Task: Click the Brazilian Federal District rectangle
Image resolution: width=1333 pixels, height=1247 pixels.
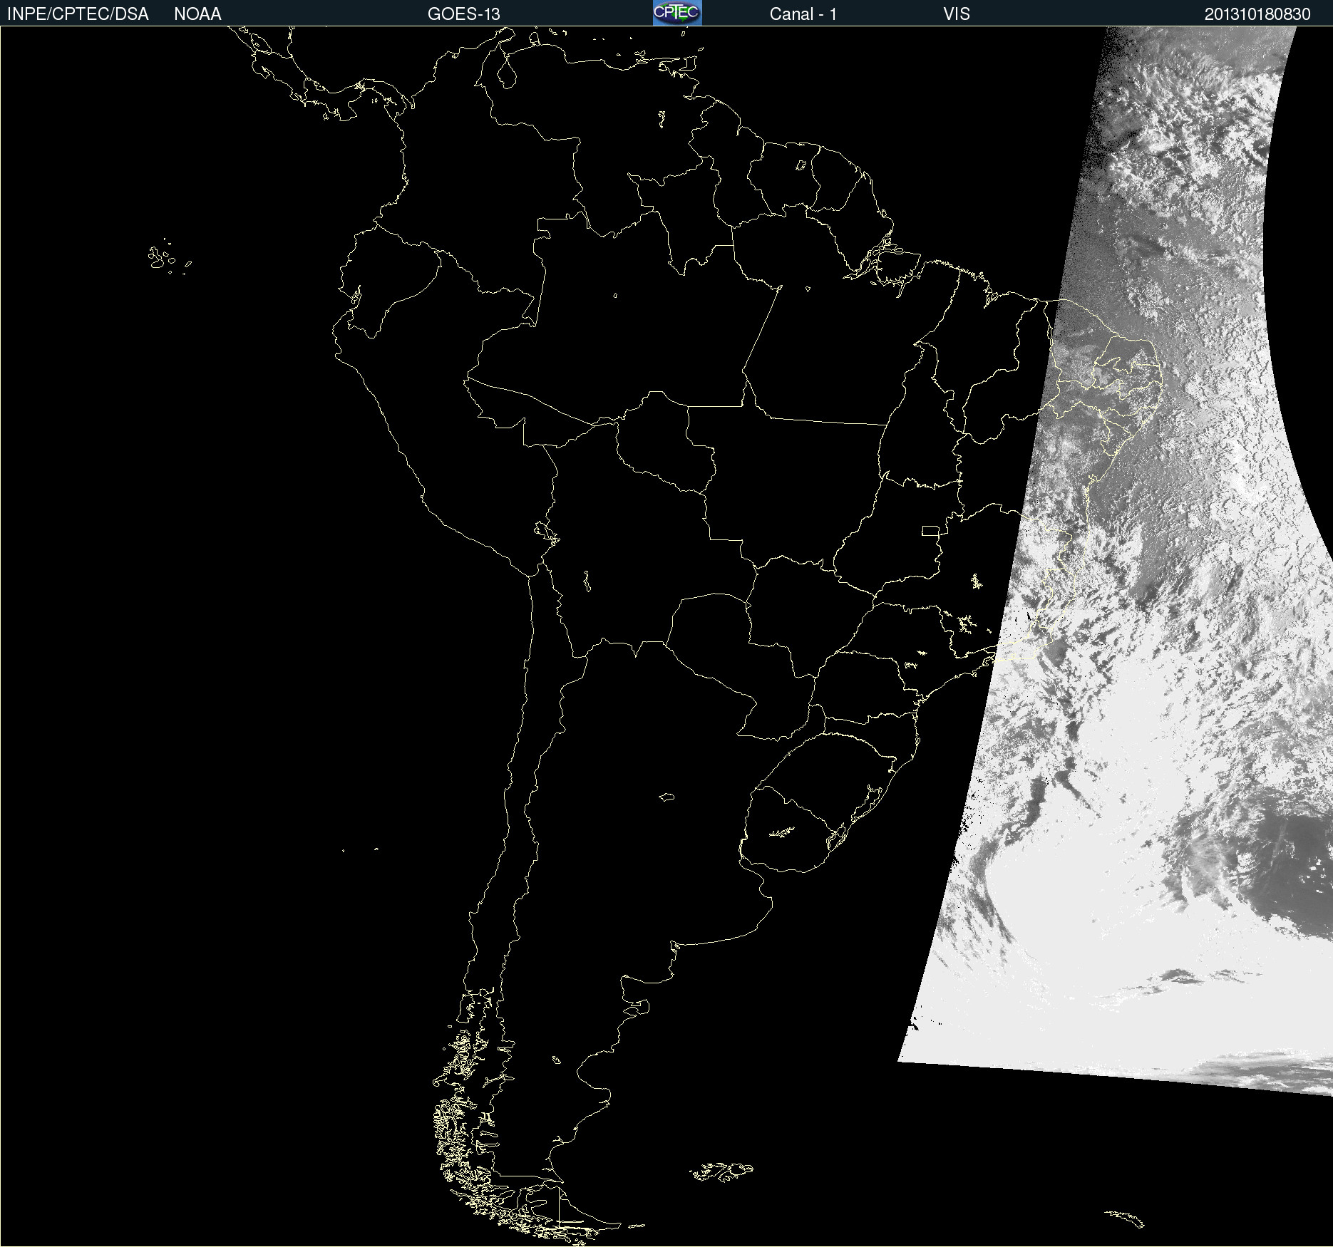Action: click(x=930, y=530)
